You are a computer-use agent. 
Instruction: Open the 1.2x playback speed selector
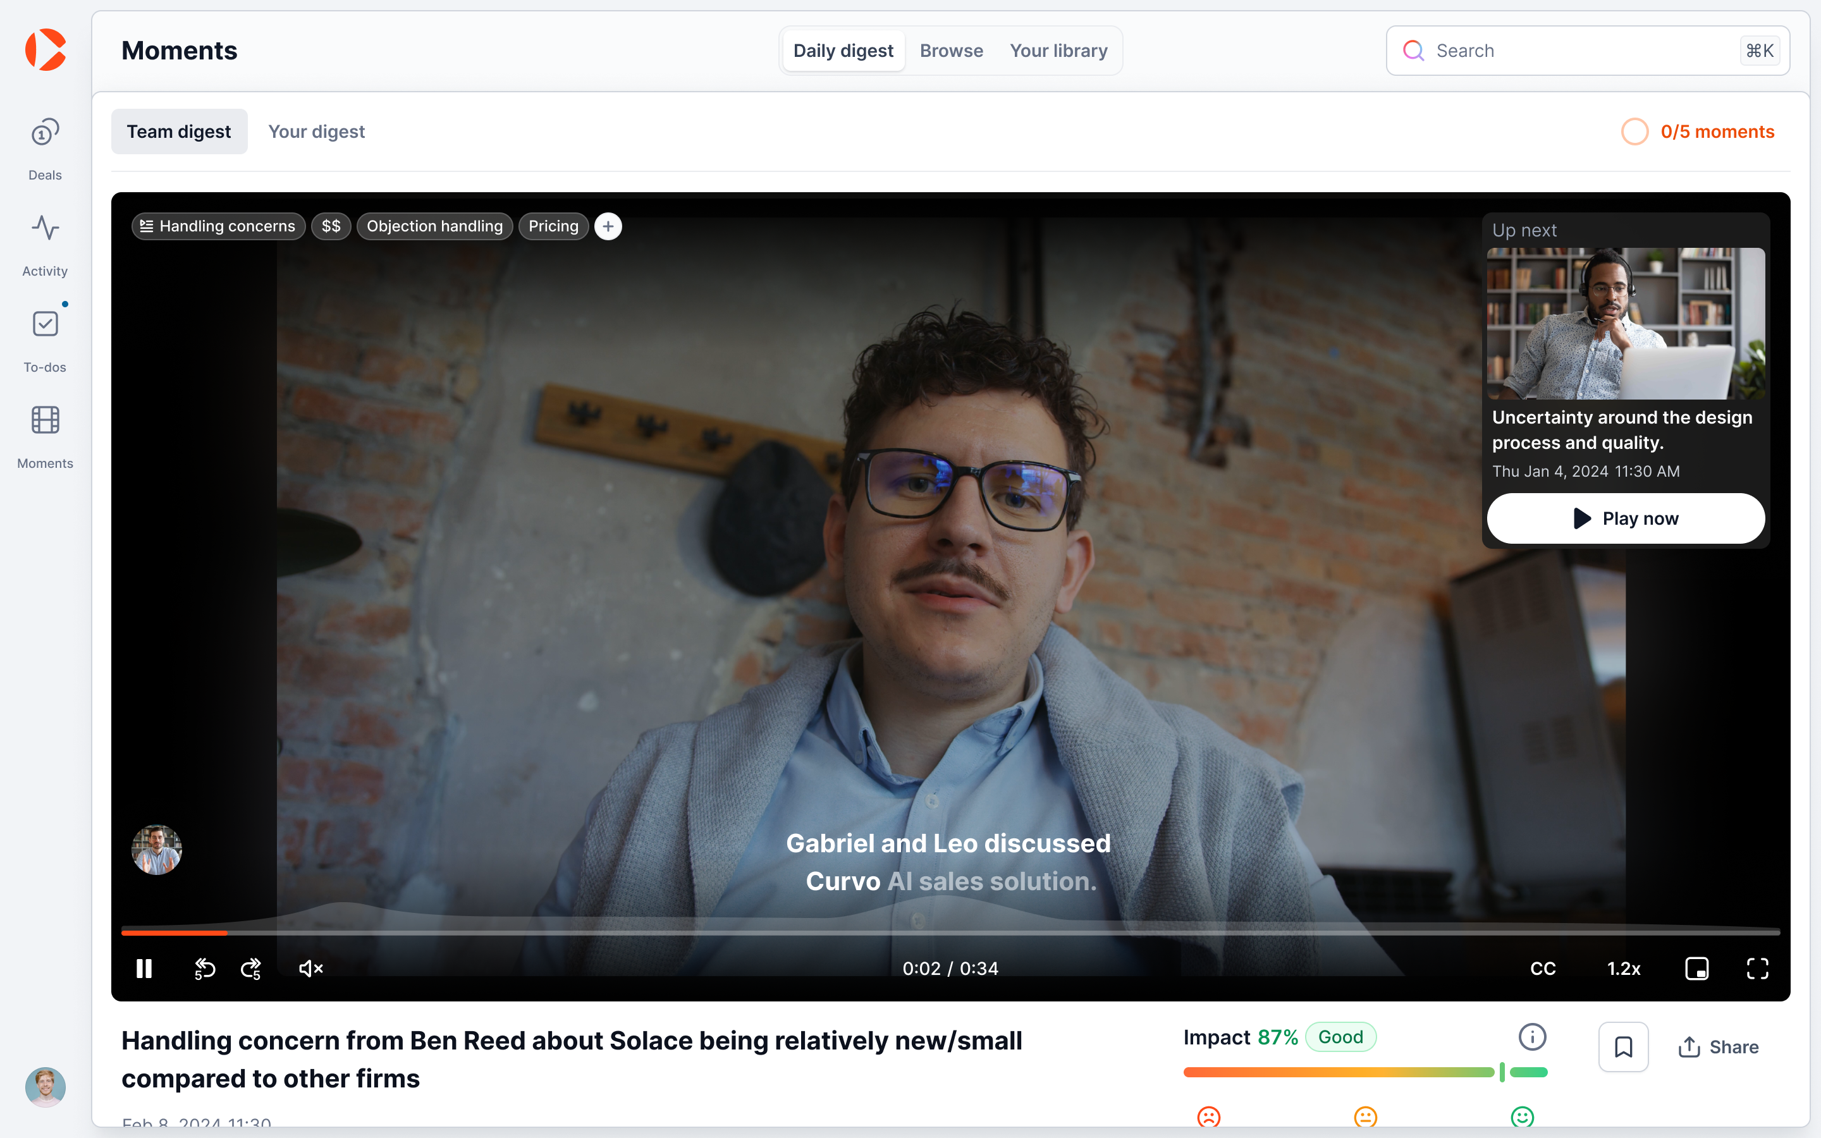coord(1624,968)
